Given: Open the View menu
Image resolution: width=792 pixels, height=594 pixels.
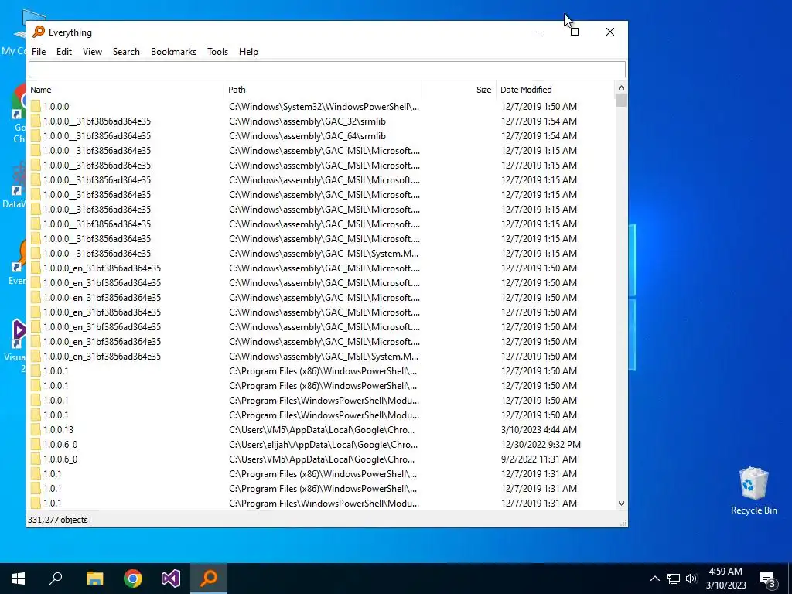Looking at the screenshot, I should click(93, 52).
